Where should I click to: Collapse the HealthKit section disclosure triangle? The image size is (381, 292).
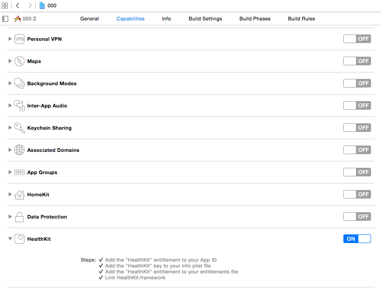pyautogui.click(x=10, y=238)
